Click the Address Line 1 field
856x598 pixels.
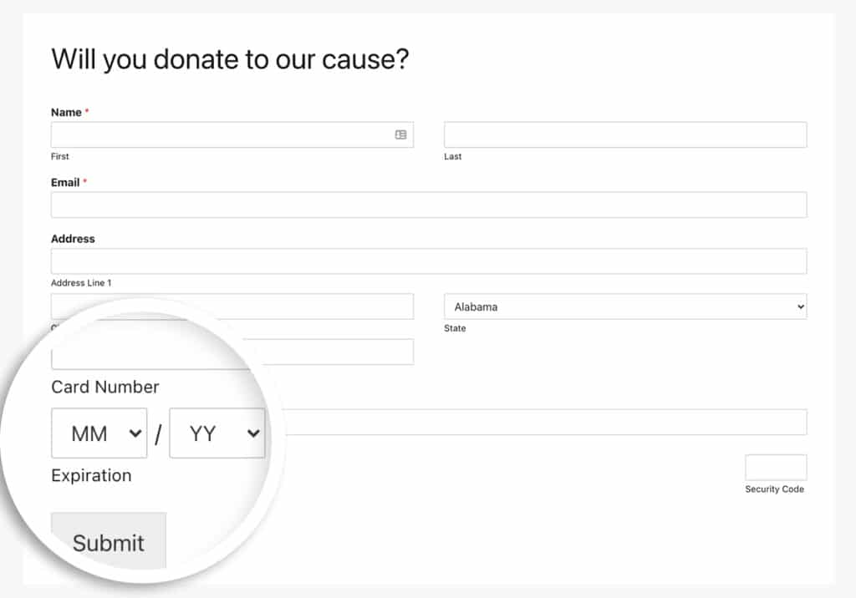pos(429,261)
